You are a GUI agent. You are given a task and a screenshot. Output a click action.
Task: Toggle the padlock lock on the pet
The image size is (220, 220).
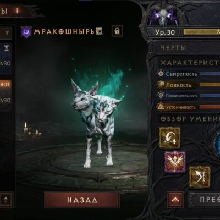(x=117, y=31)
